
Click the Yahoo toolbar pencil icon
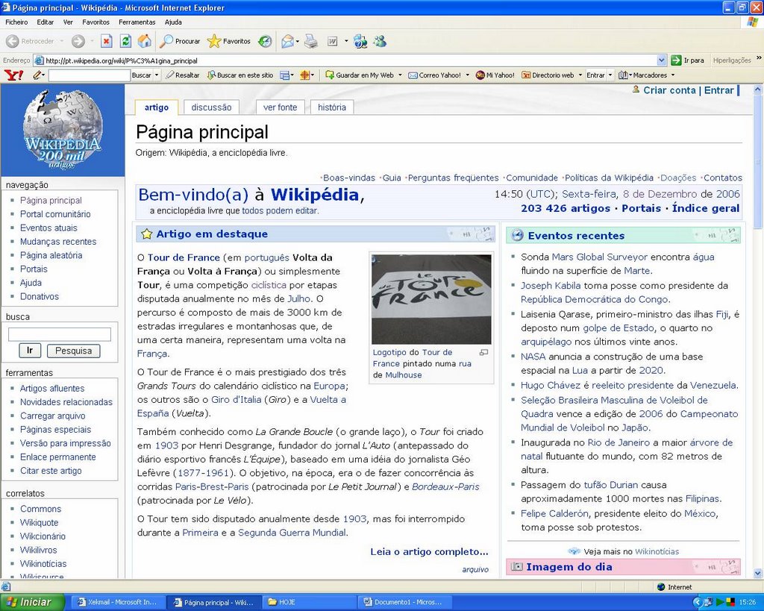38,75
